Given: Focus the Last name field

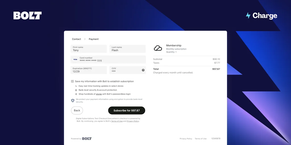Looking at the screenshot, I should point(128,49).
